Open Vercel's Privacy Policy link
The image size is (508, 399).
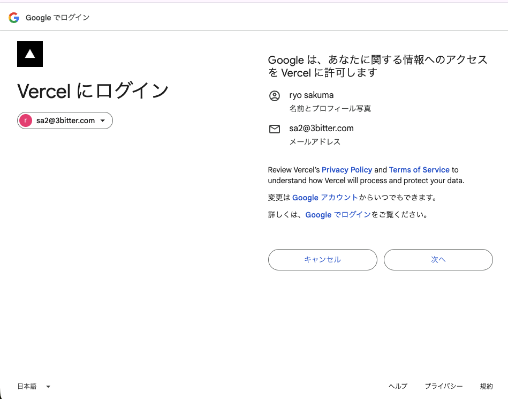347,170
